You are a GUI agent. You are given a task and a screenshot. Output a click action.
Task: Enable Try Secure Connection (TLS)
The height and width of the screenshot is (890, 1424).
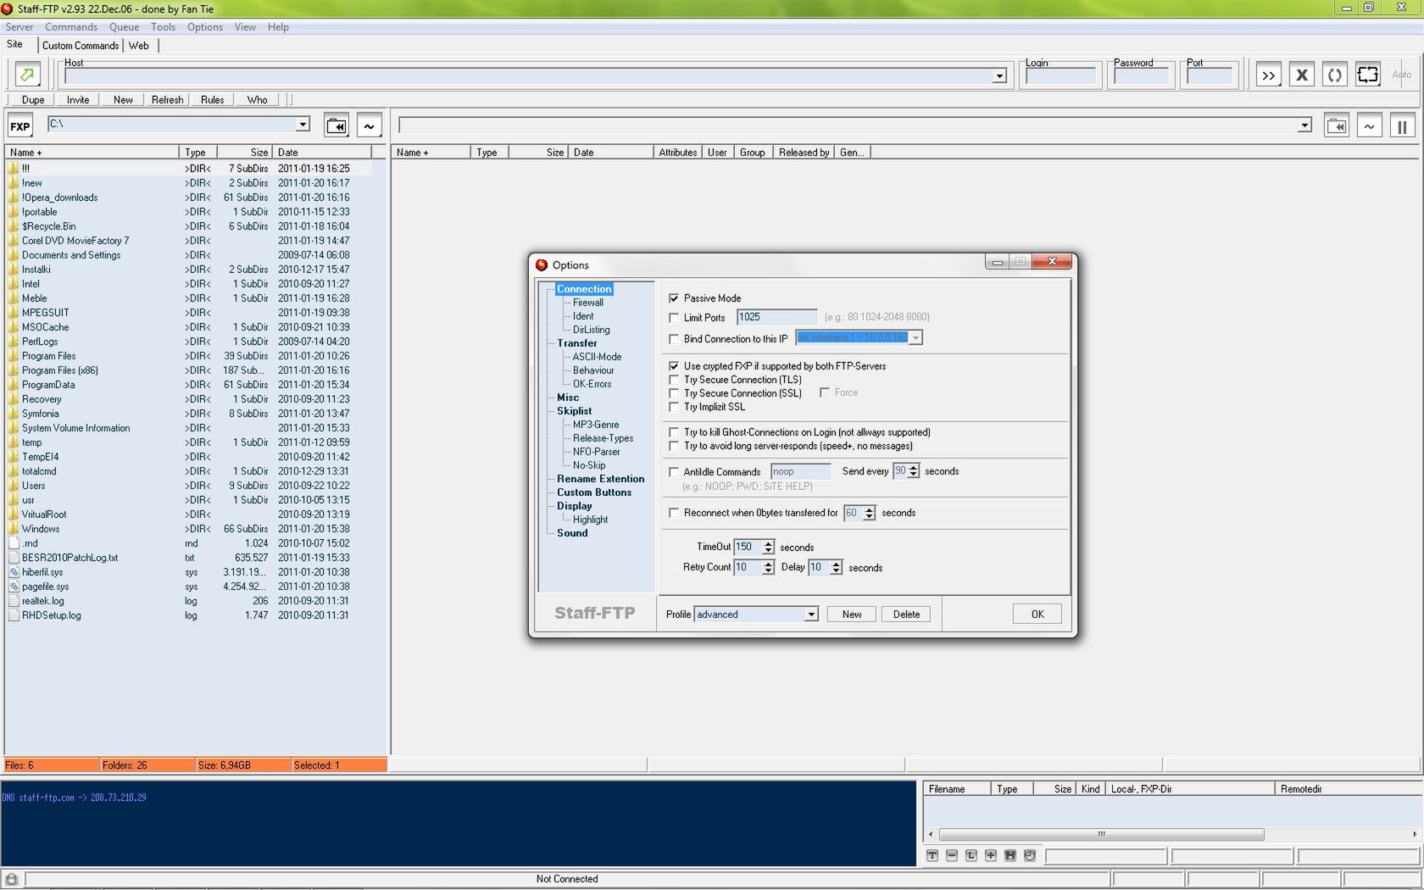tap(674, 380)
